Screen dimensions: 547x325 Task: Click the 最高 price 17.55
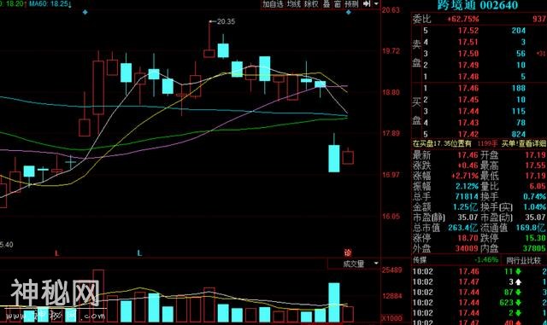click(536, 165)
